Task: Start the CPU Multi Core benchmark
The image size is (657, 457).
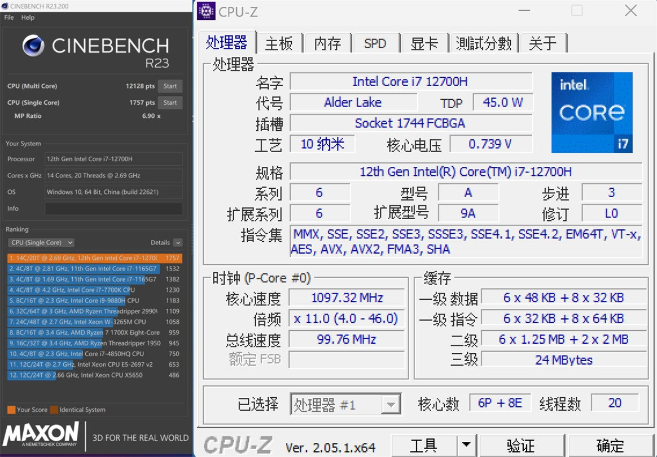Action: click(169, 86)
